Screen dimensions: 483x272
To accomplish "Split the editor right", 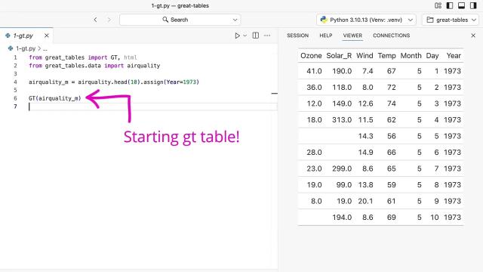I will coord(256,36).
